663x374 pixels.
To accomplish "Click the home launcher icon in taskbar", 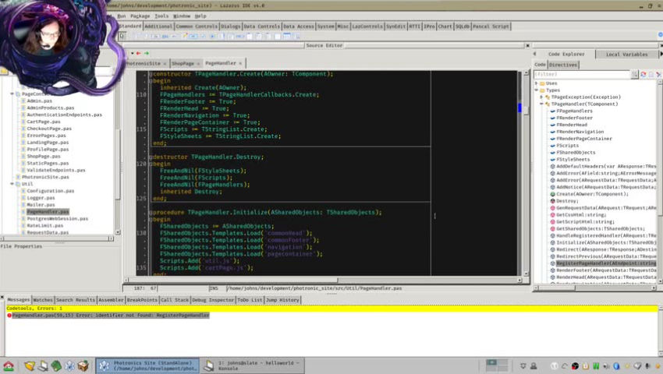I will tap(9, 365).
